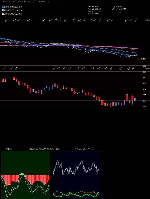Select the 'DOW ST: 271.03' label
The image size is (150, 199).
(x=13, y=7)
